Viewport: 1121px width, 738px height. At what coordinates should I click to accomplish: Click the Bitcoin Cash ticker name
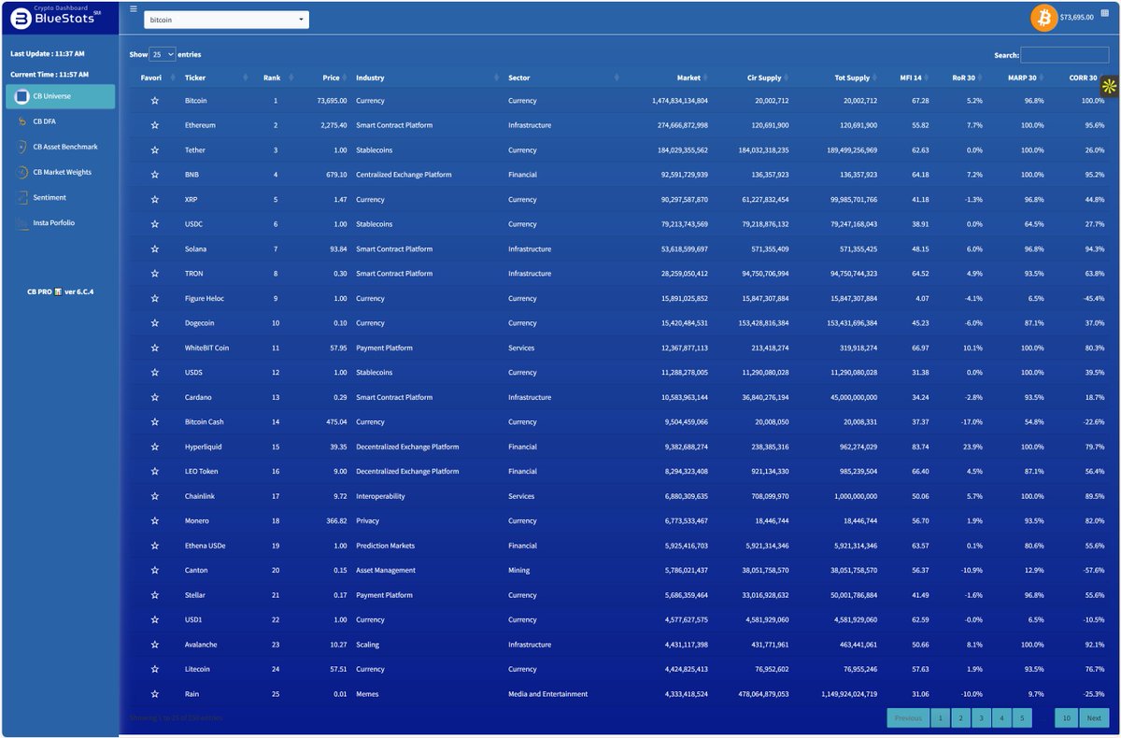pyautogui.click(x=205, y=422)
